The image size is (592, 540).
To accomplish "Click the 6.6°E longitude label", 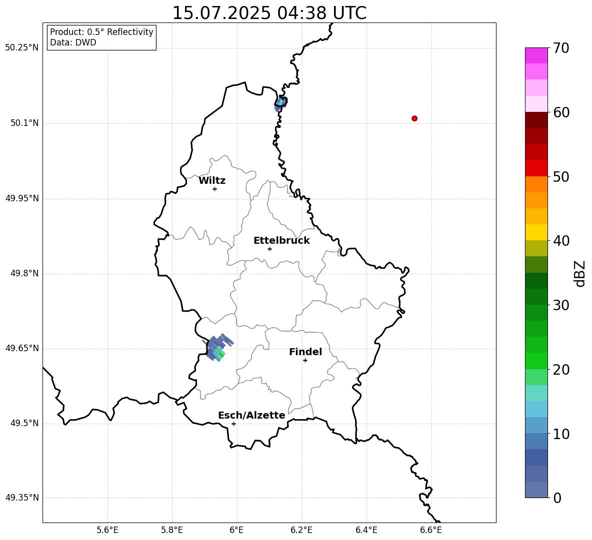I will coord(431,530).
